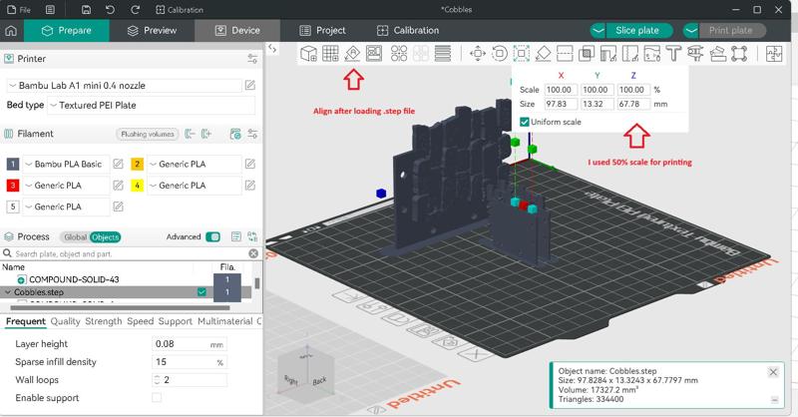Select the Move tool in toolbar
The width and height of the screenshot is (798, 417).
click(477, 53)
